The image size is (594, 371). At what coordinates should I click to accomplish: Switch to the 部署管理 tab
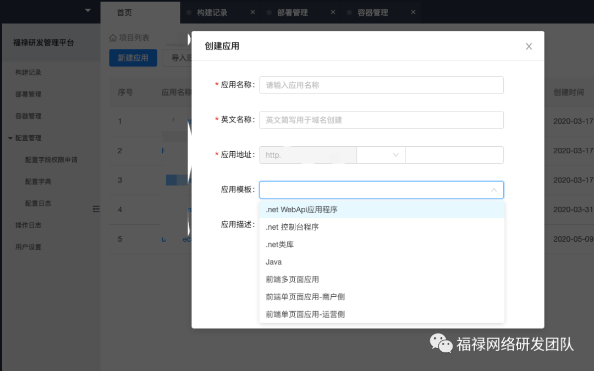point(293,13)
